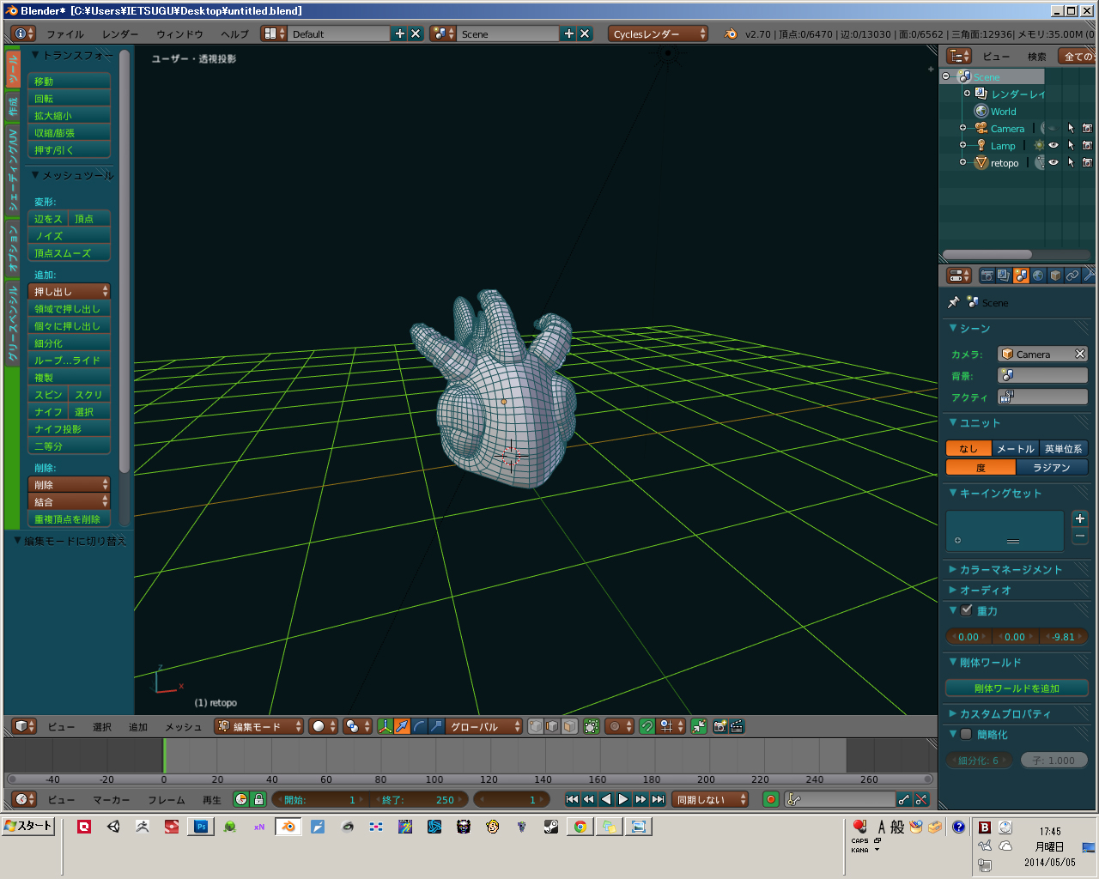Switch to vertex select mode

(536, 726)
